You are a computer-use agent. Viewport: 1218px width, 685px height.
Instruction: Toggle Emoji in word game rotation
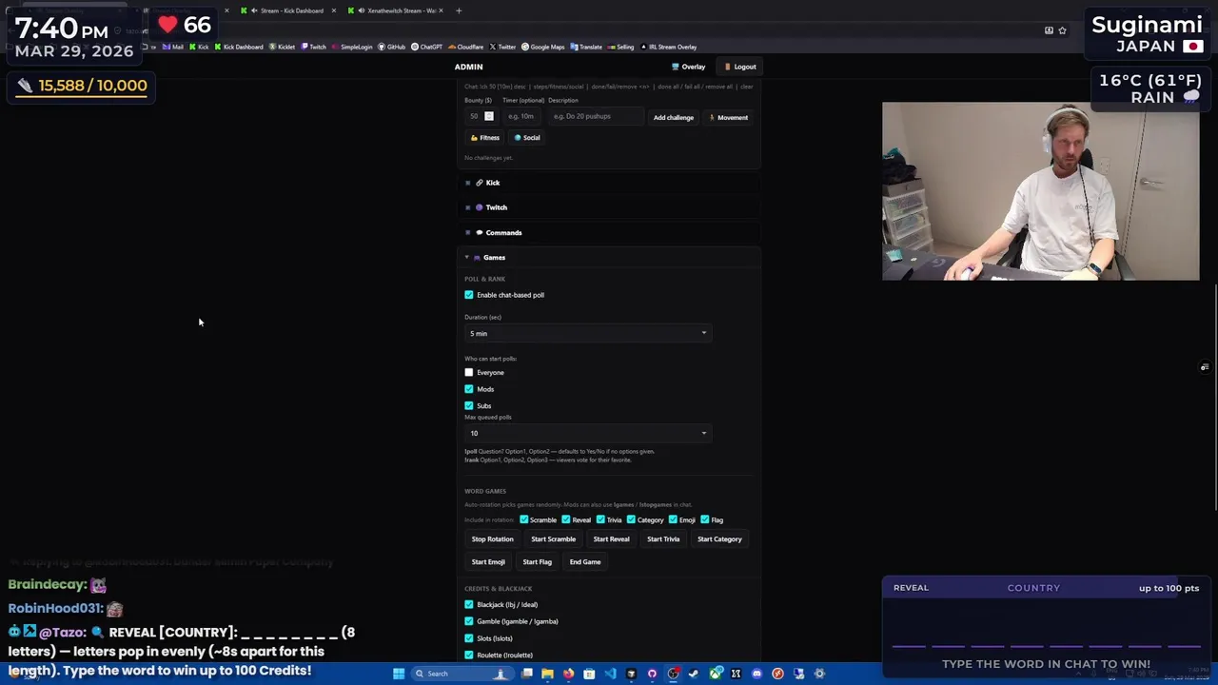point(673,519)
